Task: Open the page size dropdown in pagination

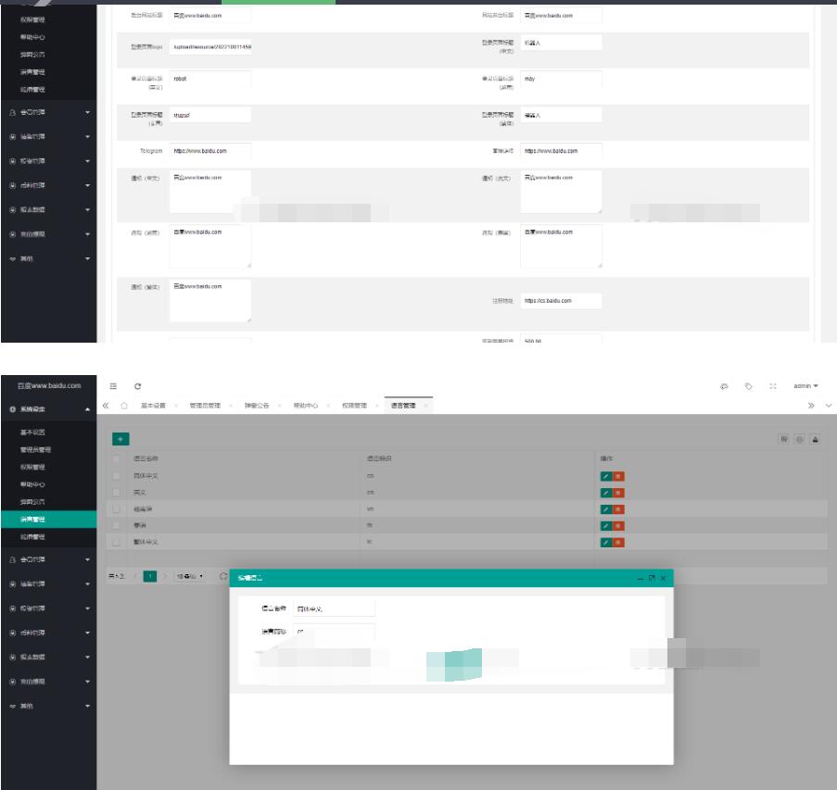Action: tap(190, 576)
